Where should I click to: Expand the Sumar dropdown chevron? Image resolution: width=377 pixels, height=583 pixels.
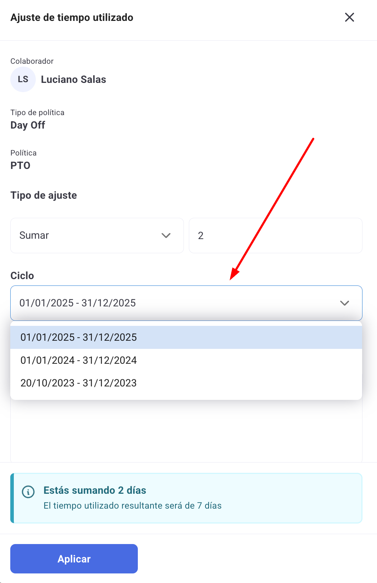[x=166, y=236]
